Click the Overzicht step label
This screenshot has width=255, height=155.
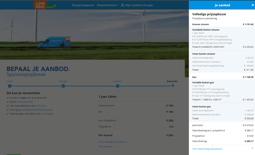point(172,81)
